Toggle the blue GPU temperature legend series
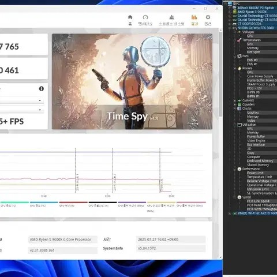The image size is (277, 277). coord(44,204)
